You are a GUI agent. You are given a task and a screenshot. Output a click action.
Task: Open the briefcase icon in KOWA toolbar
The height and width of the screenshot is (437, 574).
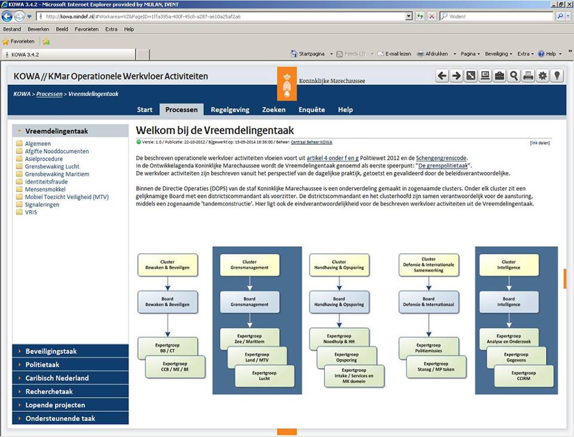[x=499, y=75]
